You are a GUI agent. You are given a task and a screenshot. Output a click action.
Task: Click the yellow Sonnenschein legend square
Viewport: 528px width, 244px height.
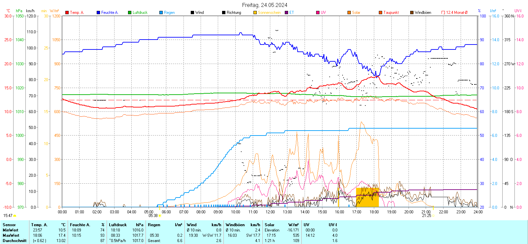(255, 13)
